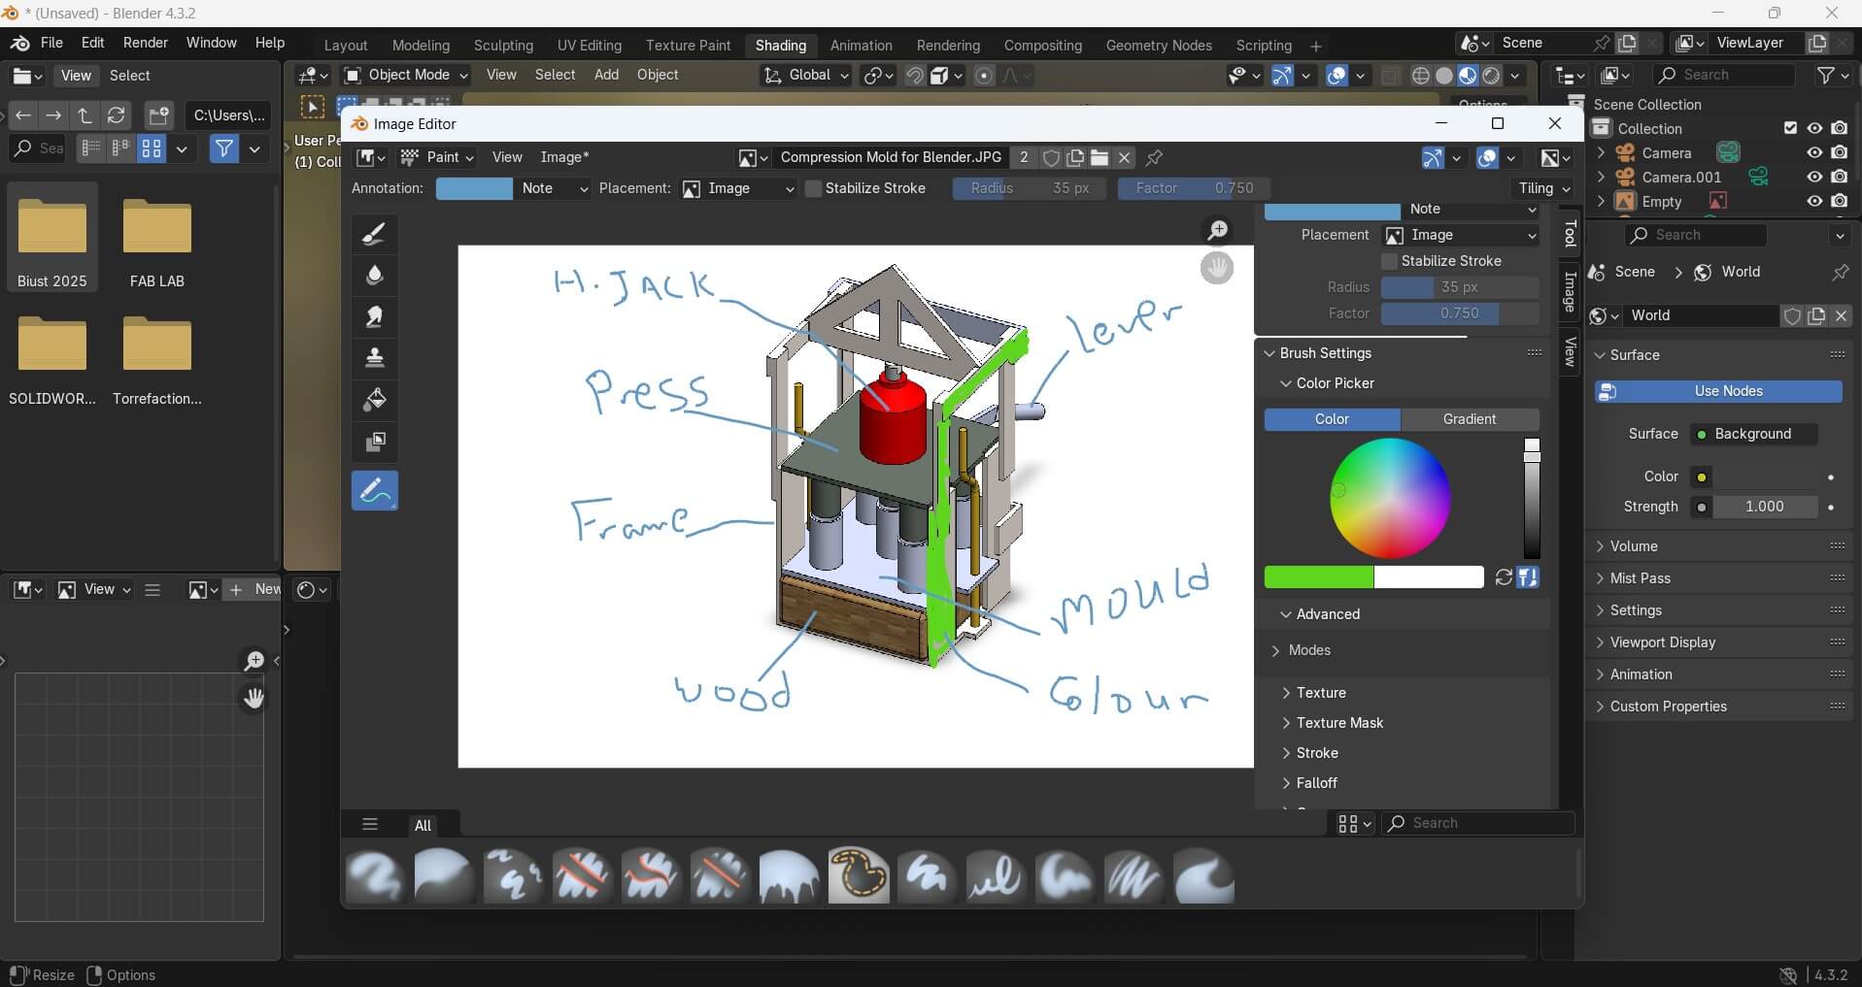Viewport: 1862px width, 987px height.
Task: Click the Background surface shader button
Action: click(1753, 434)
